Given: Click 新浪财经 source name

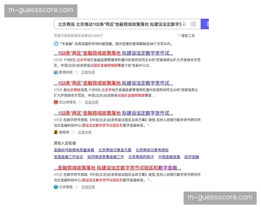Looking at the screenshot, I should click(x=66, y=72).
